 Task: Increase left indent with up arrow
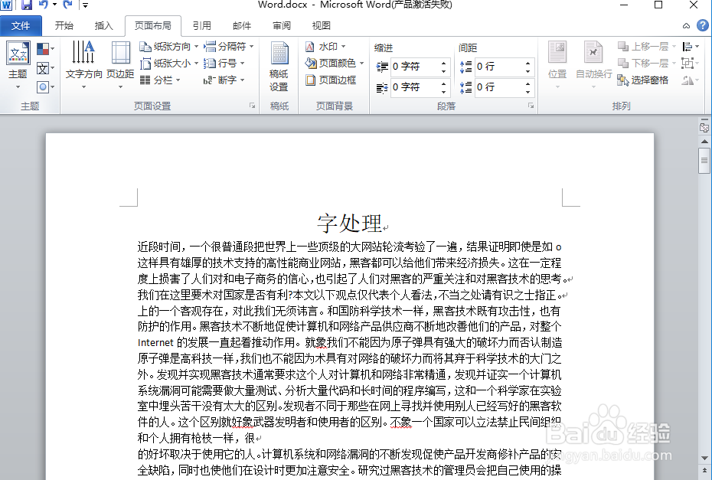click(443, 63)
